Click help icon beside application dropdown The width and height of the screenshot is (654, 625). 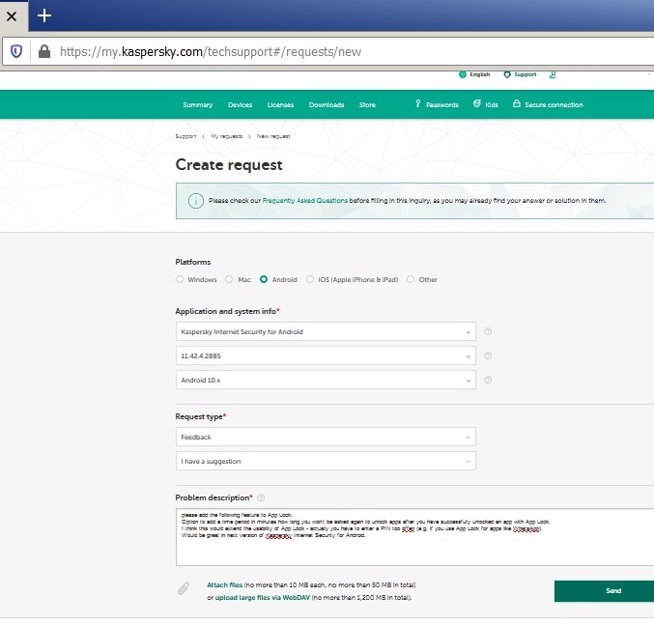(x=488, y=331)
